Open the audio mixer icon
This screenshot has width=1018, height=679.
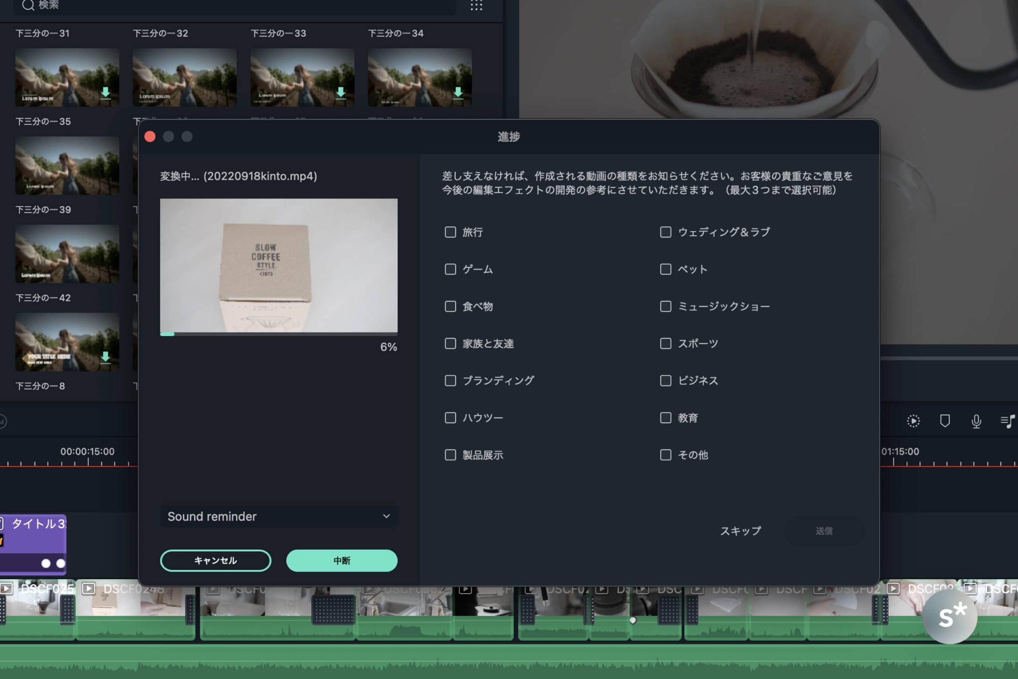1007,421
